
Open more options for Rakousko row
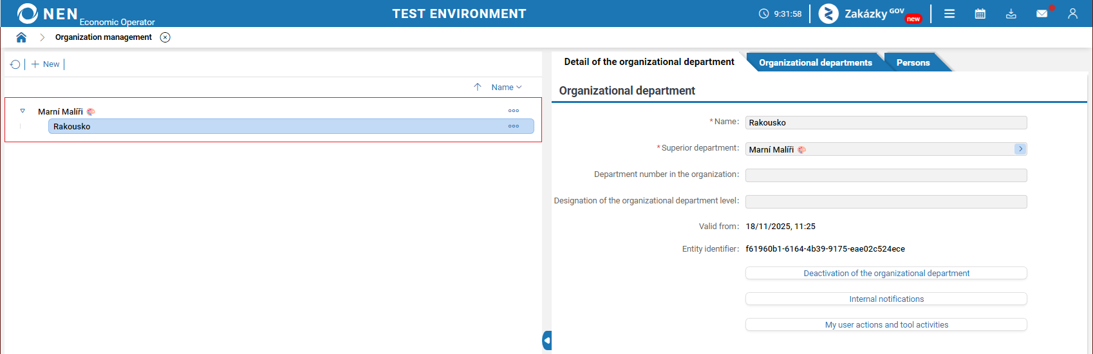tap(514, 126)
